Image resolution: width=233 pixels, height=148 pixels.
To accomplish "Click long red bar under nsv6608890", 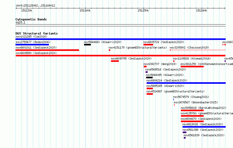I will pos(120,56).
